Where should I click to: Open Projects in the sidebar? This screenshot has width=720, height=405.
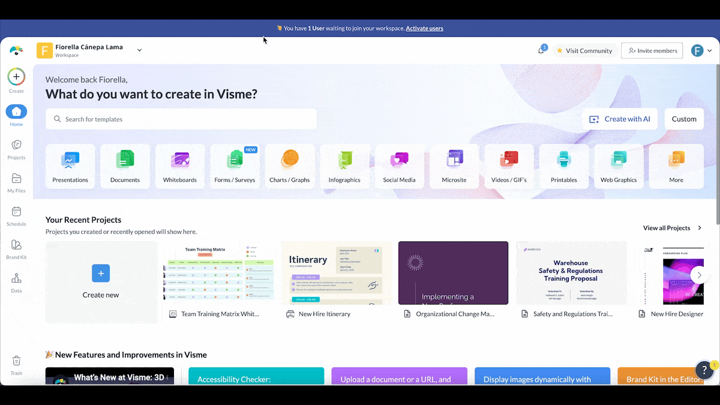16,149
